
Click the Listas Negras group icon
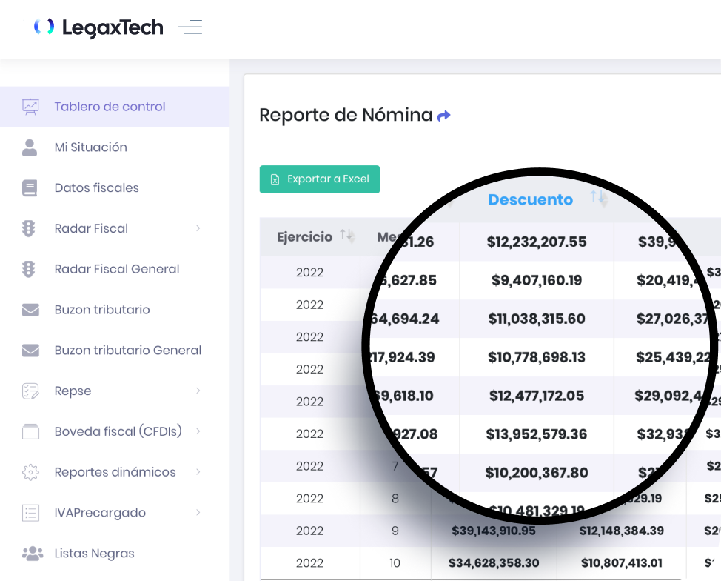[x=33, y=554]
